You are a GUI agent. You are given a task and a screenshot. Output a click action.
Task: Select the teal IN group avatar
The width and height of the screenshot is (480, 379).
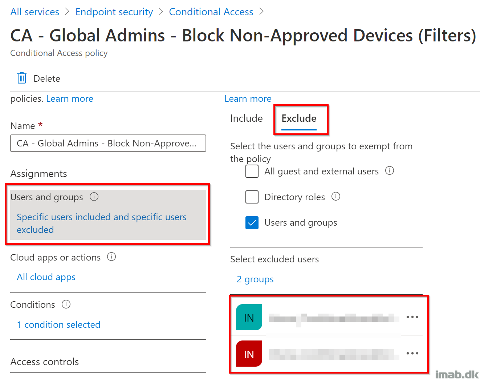249,317
